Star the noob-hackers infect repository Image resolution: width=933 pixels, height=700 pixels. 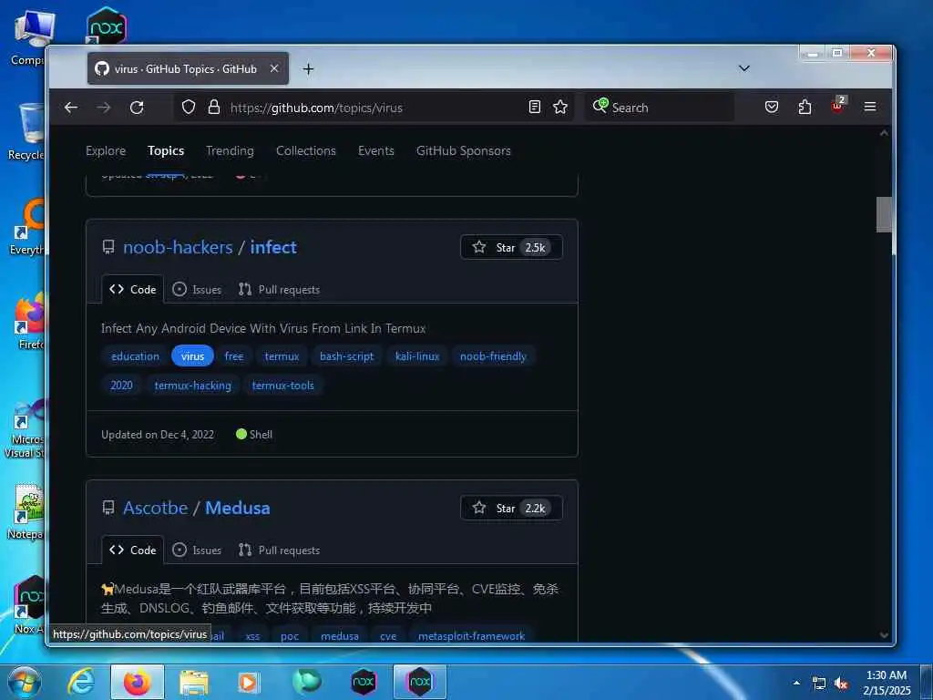click(x=511, y=248)
